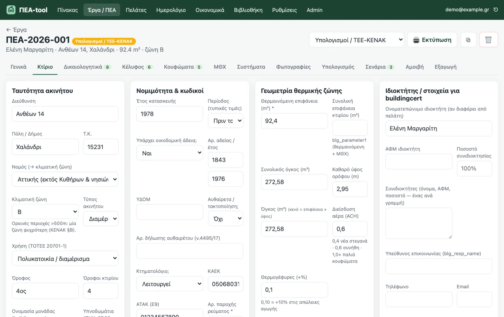Click the duplicate project icon button
The image size is (504, 317).
coord(468,40)
